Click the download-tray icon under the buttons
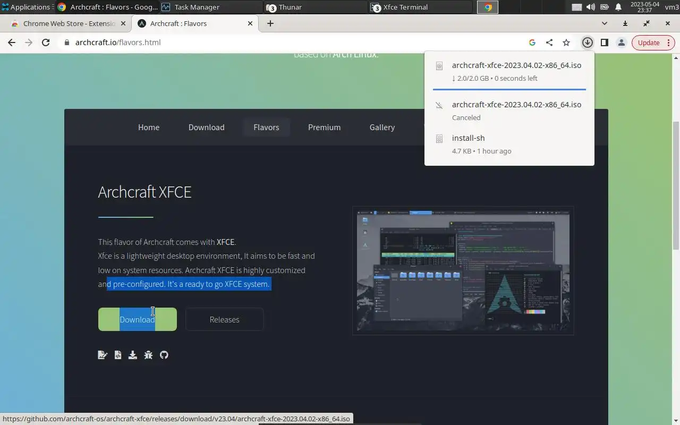 point(133,355)
